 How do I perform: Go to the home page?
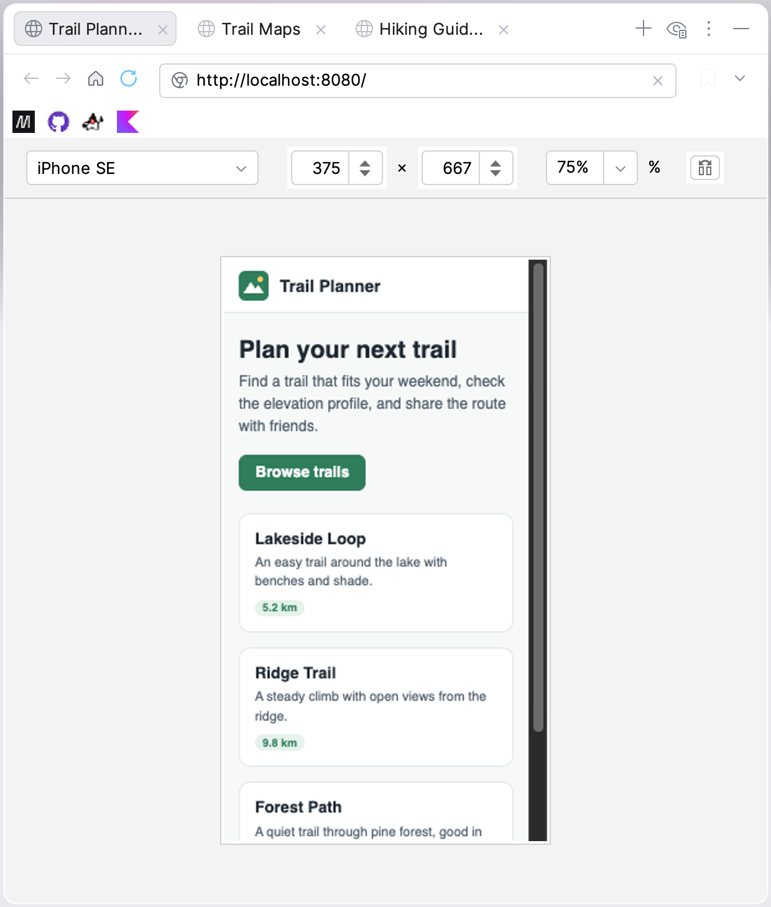96,78
